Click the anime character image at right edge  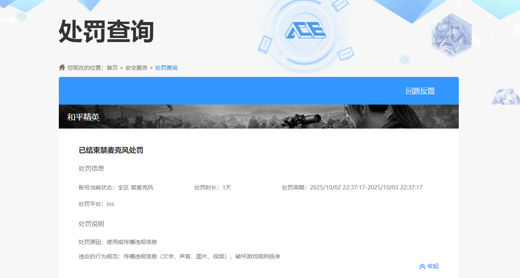coord(506,97)
